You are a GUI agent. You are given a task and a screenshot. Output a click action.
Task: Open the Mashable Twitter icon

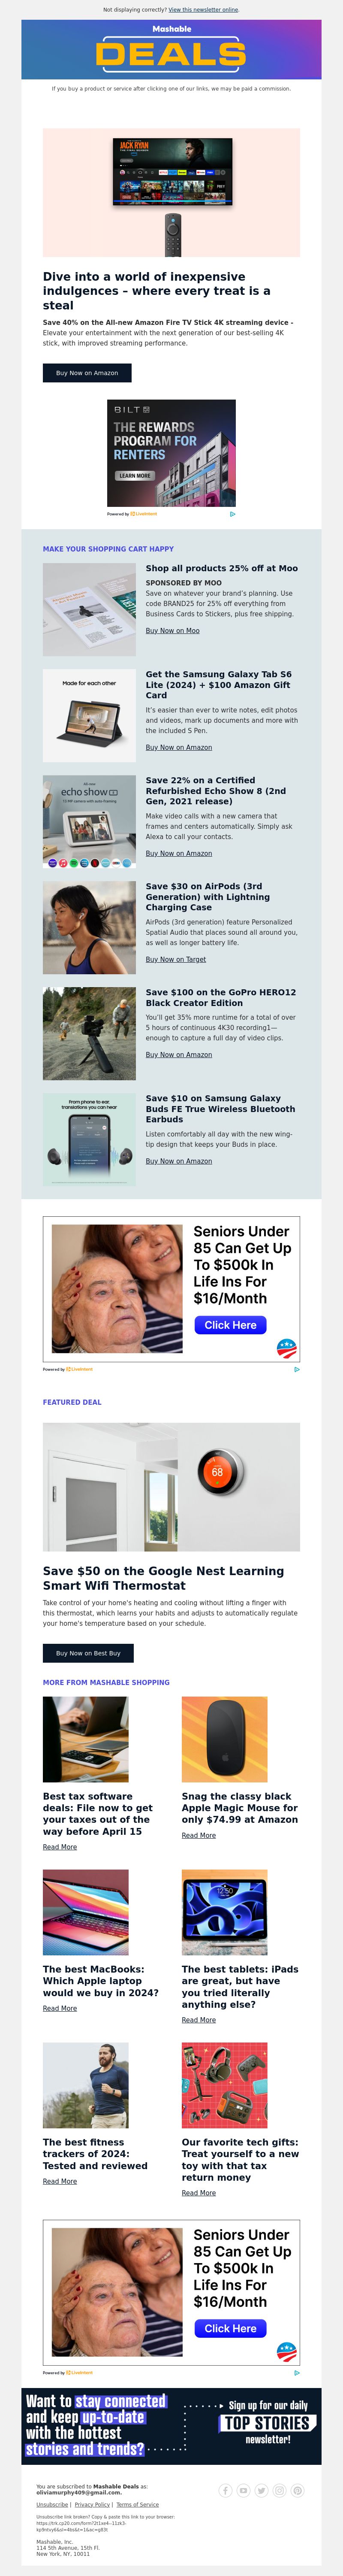[x=262, y=2490]
